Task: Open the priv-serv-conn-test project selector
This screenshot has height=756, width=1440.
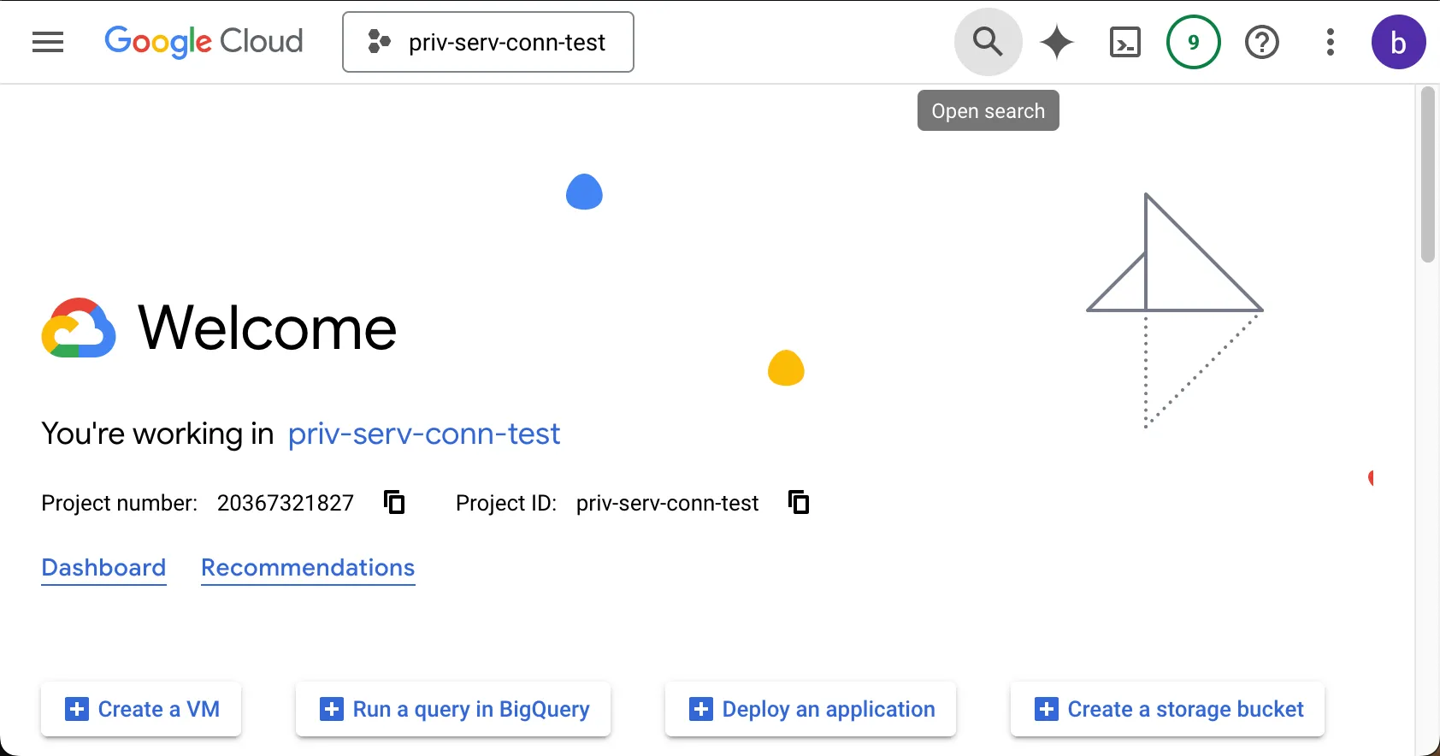Action: click(487, 41)
